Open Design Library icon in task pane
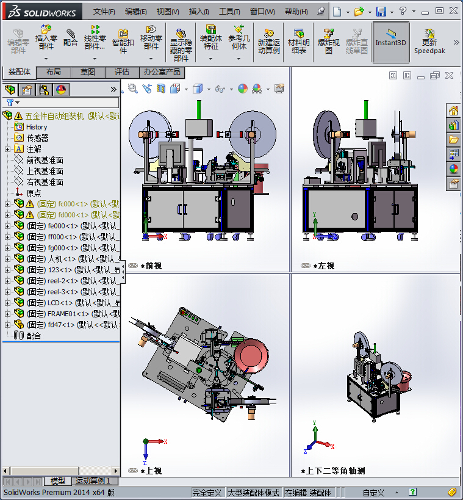The height and width of the screenshot is (500, 463). (453, 125)
